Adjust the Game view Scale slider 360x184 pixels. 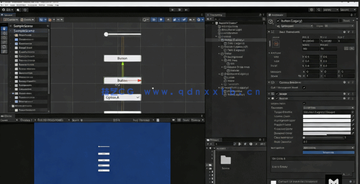(96, 120)
